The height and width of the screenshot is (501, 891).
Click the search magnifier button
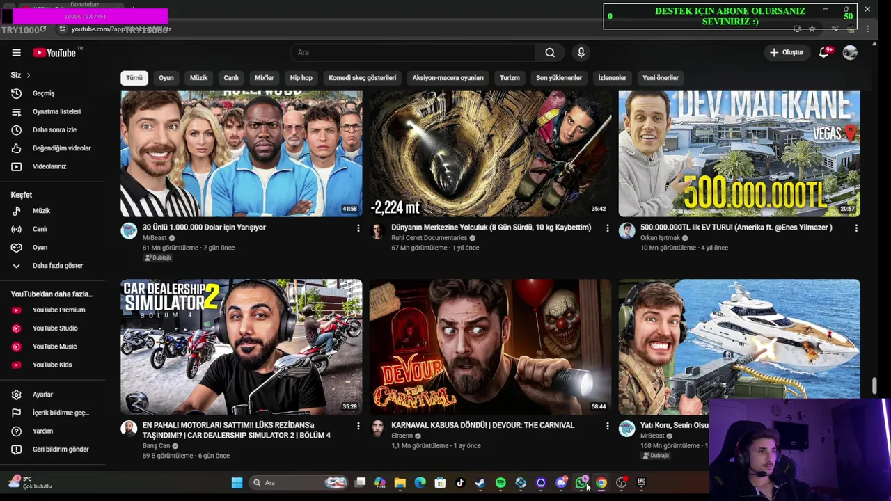tap(550, 52)
